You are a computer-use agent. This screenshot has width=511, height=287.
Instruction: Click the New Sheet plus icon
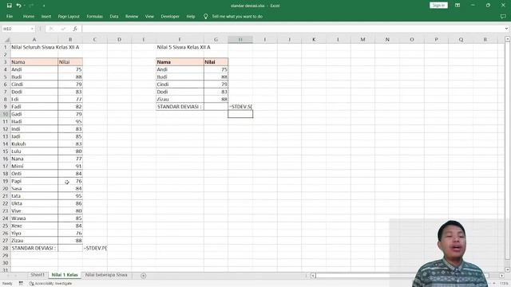click(143, 276)
